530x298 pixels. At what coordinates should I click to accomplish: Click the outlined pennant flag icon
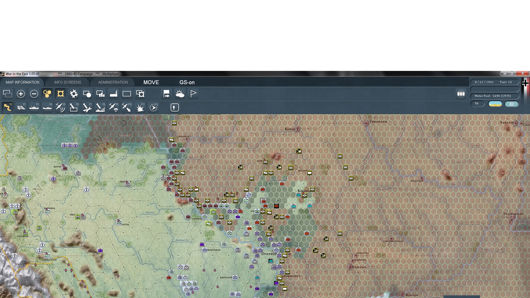193,94
